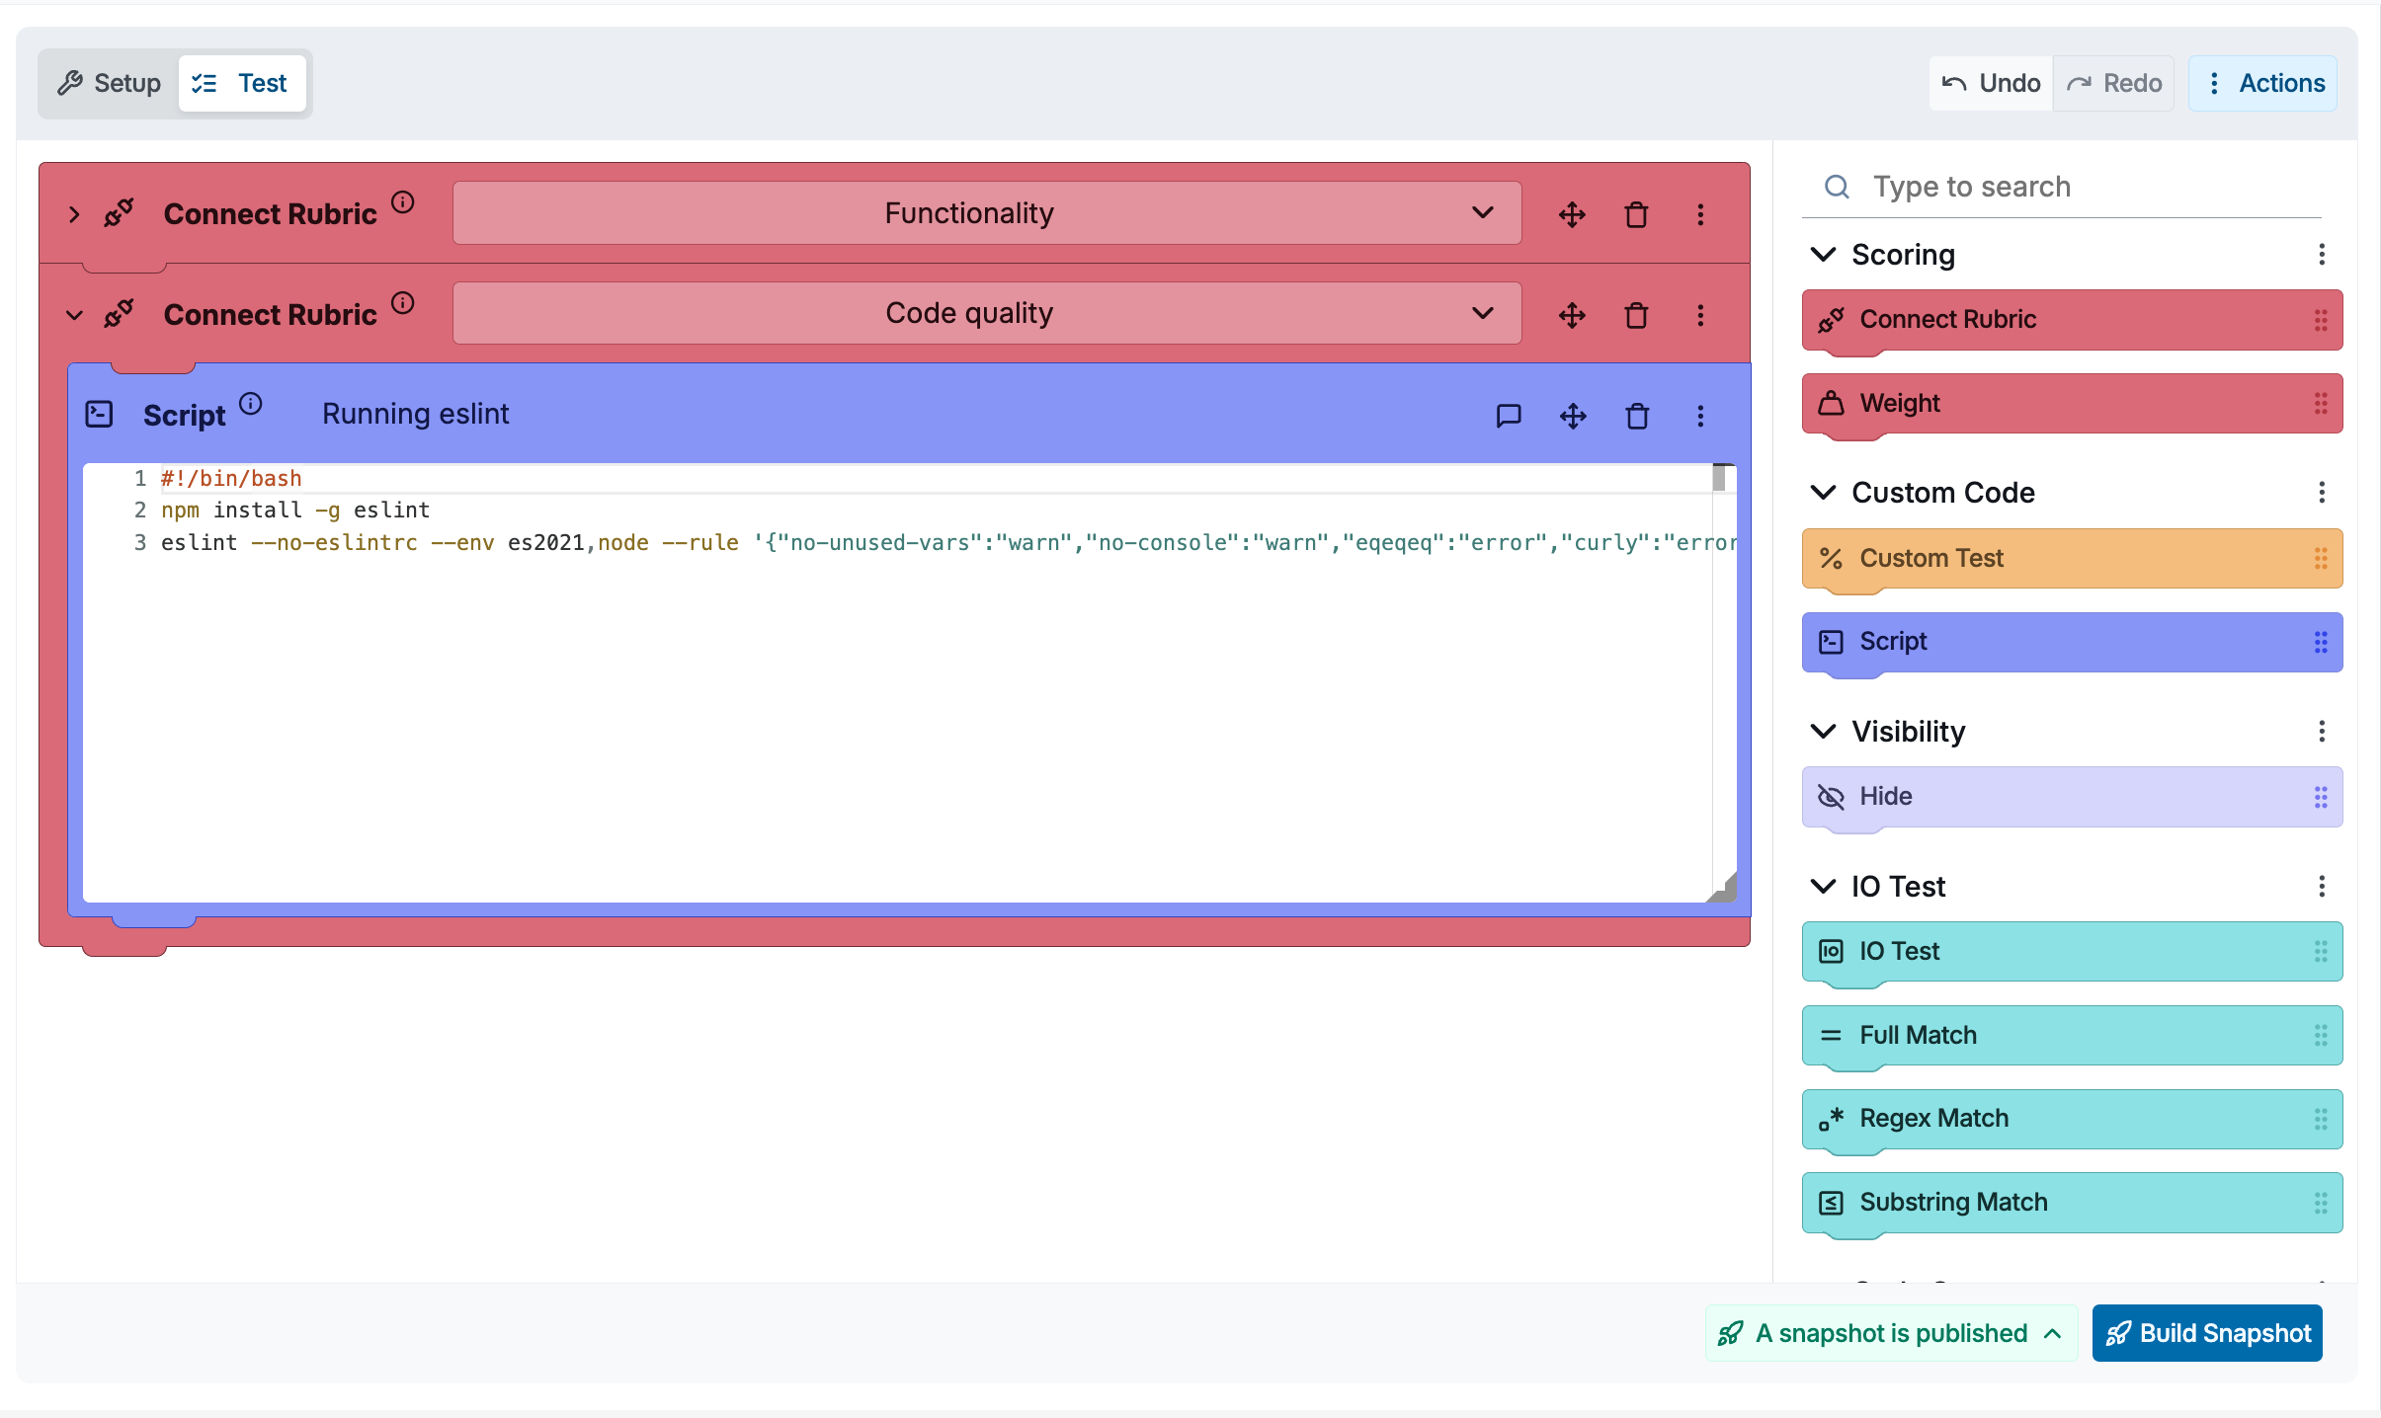Click the Build Snapshot button
The width and height of the screenshot is (2381, 1418).
click(2206, 1333)
